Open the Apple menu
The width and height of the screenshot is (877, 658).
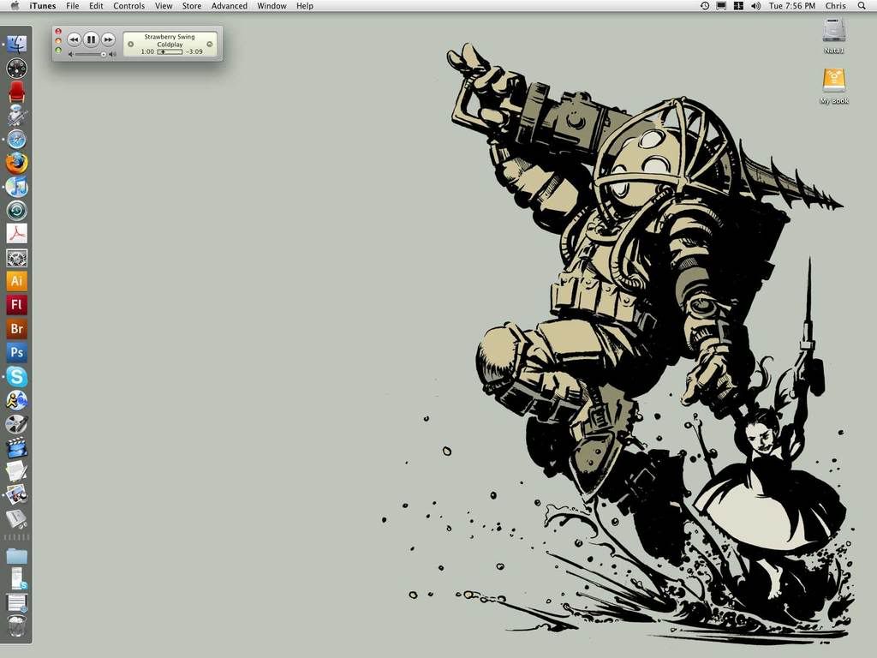point(15,6)
